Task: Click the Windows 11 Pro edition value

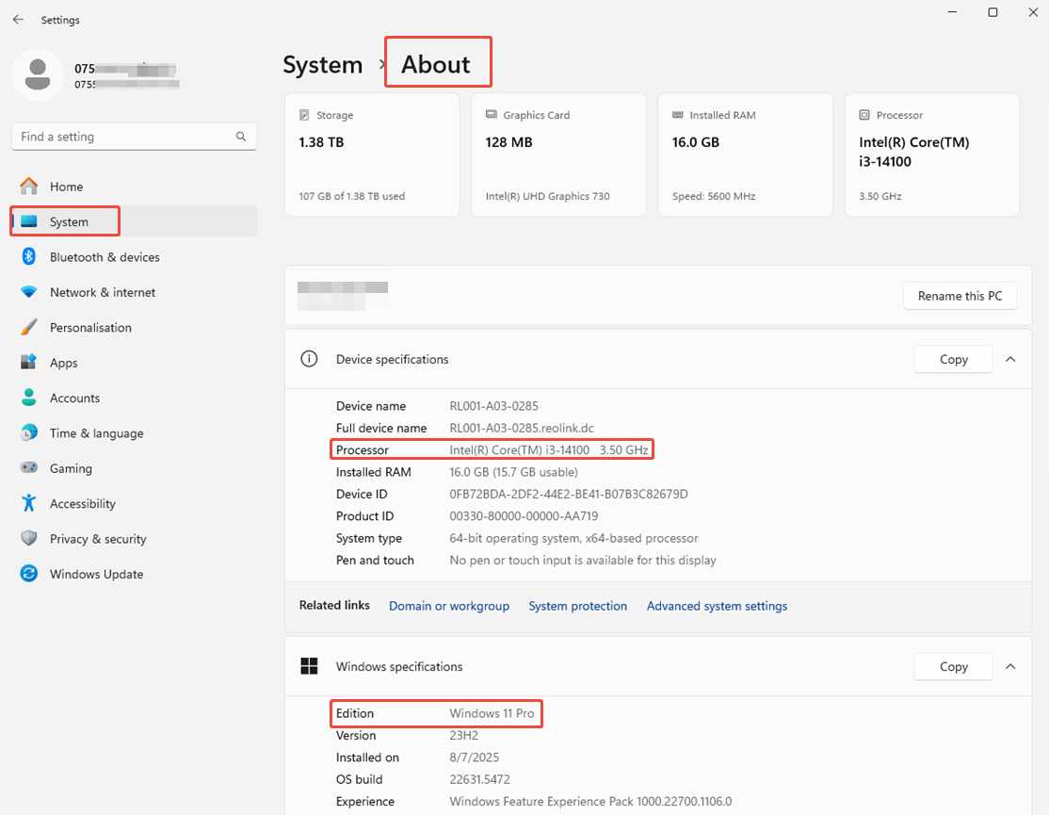Action: [492, 713]
